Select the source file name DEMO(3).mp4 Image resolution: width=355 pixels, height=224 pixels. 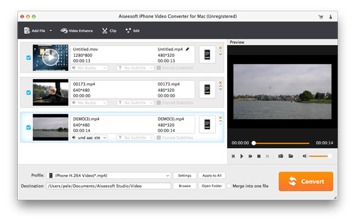click(86, 119)
